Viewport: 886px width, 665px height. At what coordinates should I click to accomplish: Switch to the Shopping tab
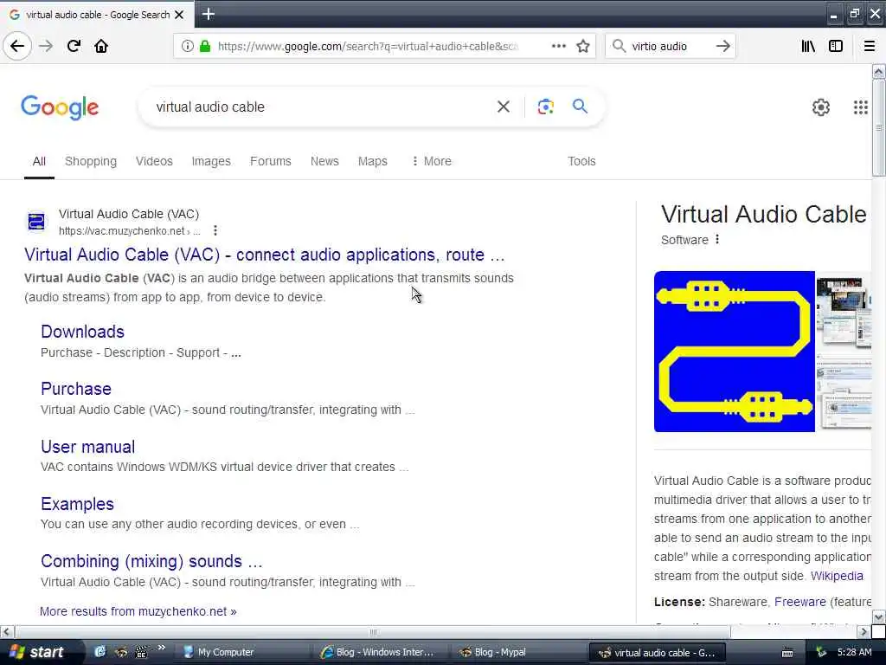click(90, 161)
